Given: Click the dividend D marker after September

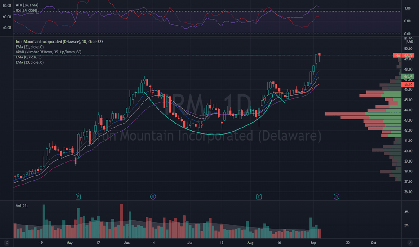Looking at the screenshot, I should [336, 197].
